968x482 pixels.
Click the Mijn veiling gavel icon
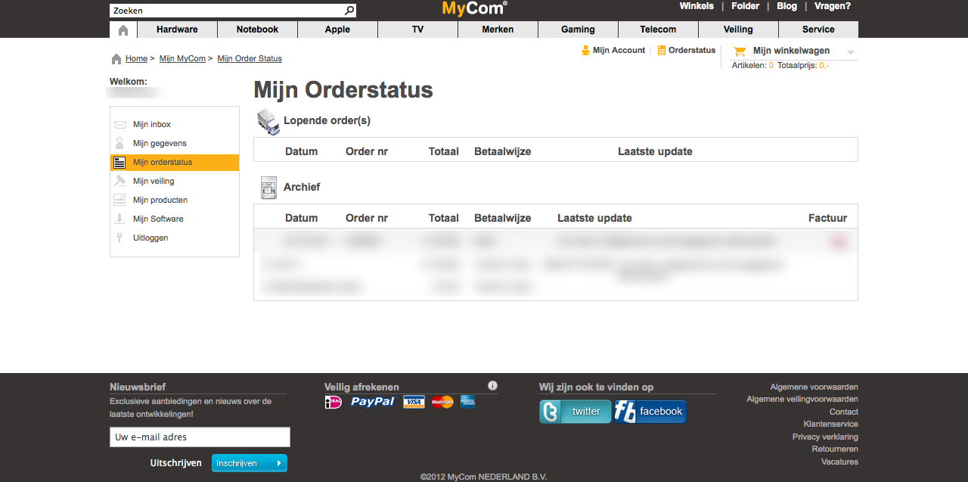[119, 181]
